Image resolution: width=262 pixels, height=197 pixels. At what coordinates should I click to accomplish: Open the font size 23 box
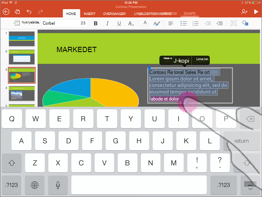point(83,23)
